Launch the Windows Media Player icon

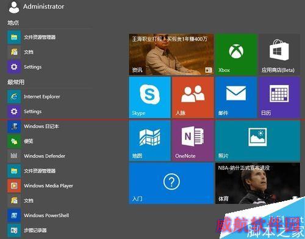point(14,185)
